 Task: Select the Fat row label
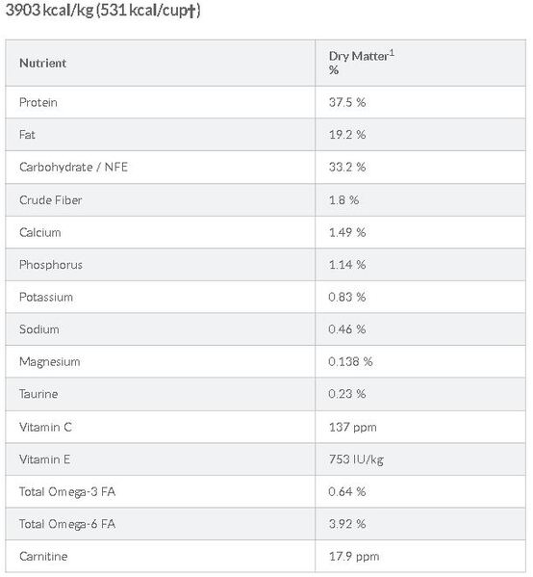[27, 135]
